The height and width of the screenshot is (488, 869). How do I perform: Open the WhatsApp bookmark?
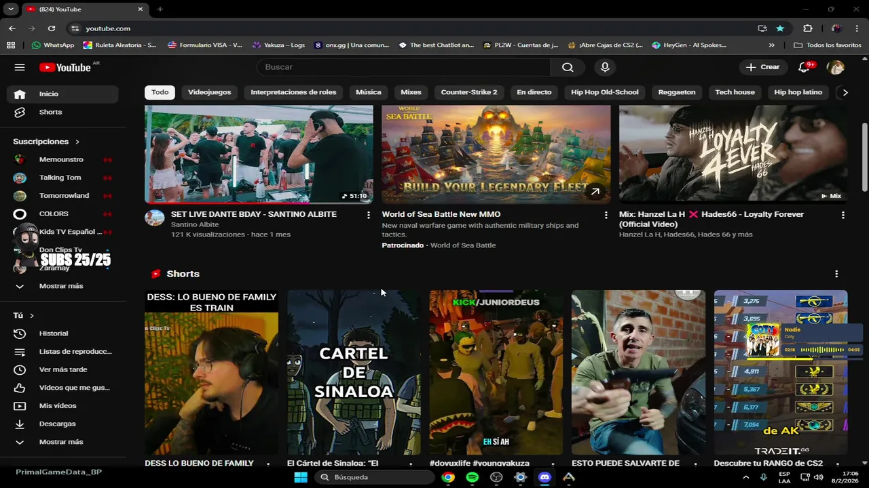(x=53, y=45)
